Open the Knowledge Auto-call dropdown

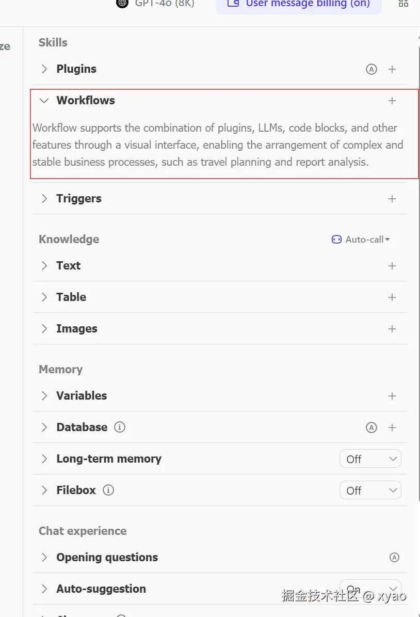[x=361, y=240]
